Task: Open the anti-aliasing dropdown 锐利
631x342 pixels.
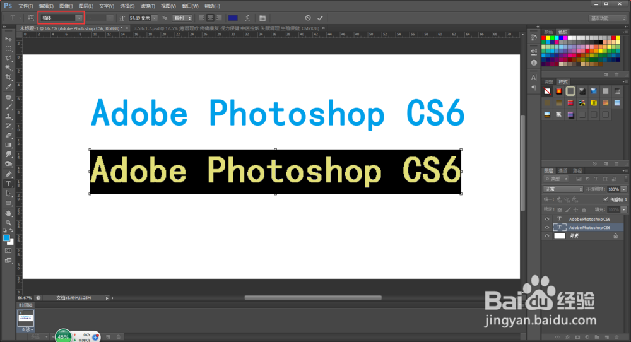Action: point(182,18)
